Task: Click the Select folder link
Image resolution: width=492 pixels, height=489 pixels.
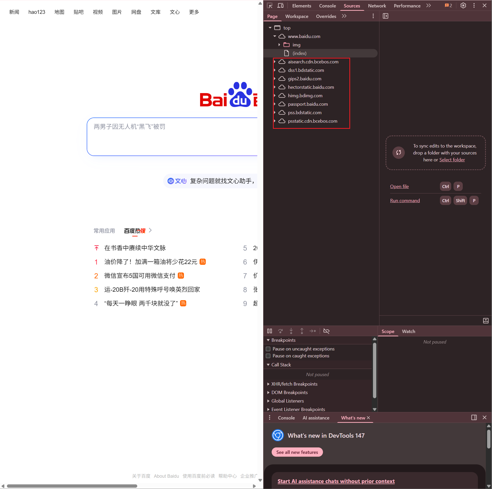Action: point(452,160)
